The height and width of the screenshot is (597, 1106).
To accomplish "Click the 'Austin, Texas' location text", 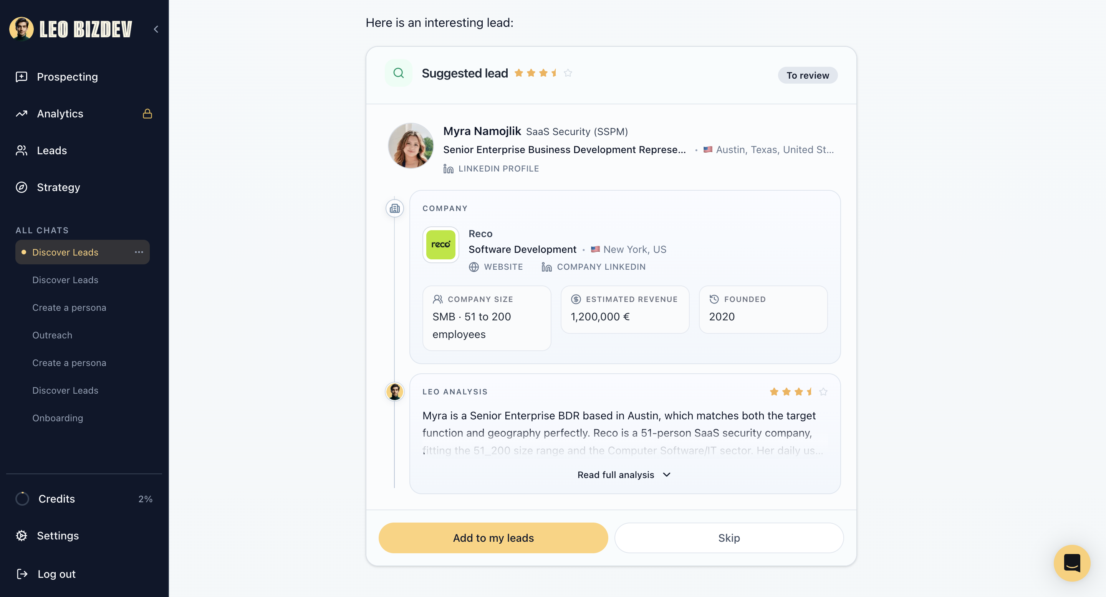I will 775,150.
